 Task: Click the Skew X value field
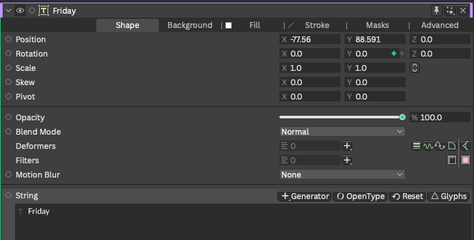pos(310,82)
